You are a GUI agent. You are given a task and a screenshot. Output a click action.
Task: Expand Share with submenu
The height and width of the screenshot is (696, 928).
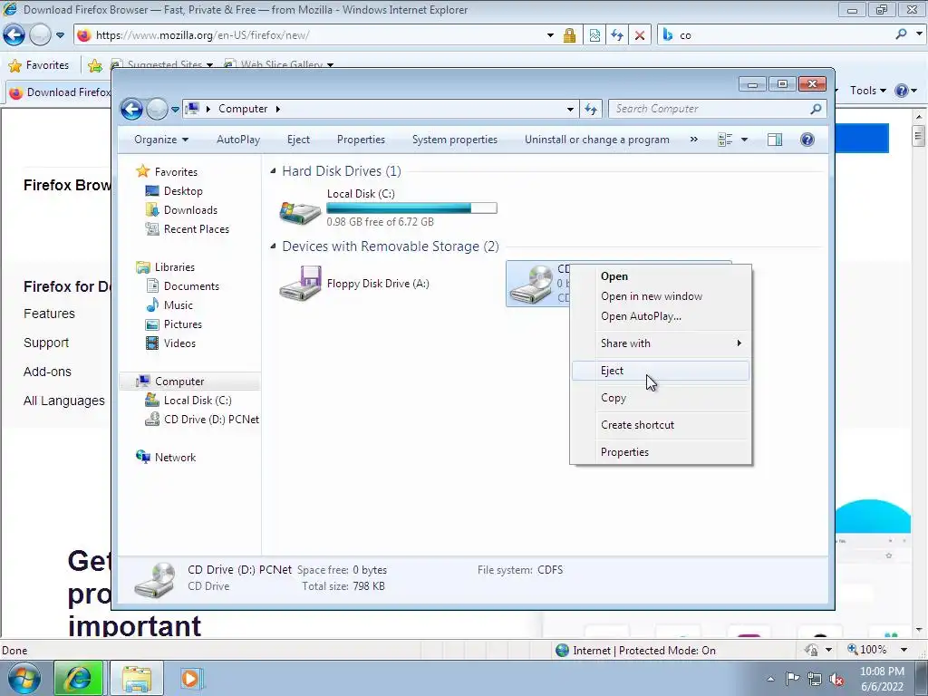click(661, 343)
